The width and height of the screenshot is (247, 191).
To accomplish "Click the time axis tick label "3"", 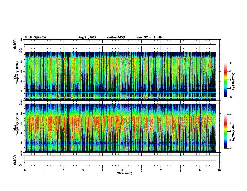I will 83,170.
